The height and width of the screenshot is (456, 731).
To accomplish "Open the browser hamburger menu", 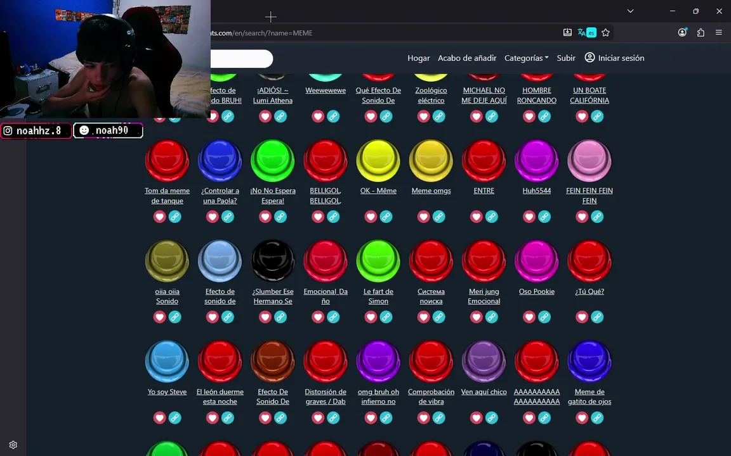I will [x=718, y=32].
